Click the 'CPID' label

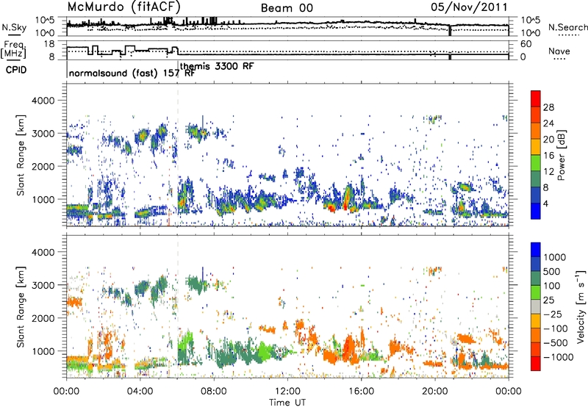pyautogui.click(x=16, y=70)
